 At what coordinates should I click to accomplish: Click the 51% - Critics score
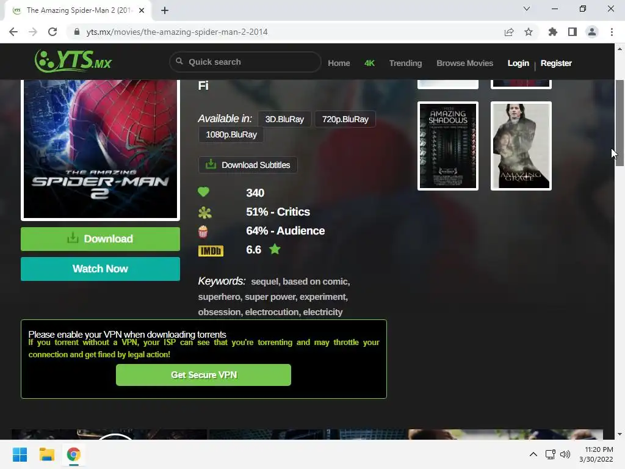pyautogui.click(x=278, y=212)
